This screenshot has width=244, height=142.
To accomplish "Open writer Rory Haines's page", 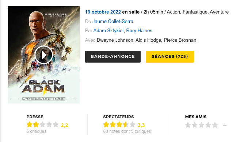I will click(x=139, y=30).
